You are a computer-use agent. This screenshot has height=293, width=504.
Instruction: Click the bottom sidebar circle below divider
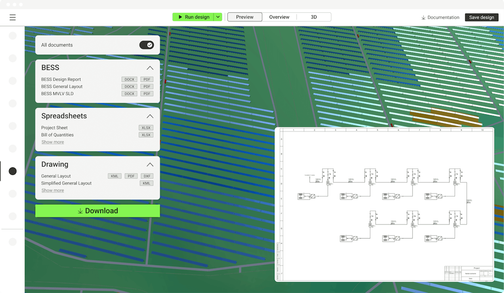pyautogui.click(x=13, y=242)
